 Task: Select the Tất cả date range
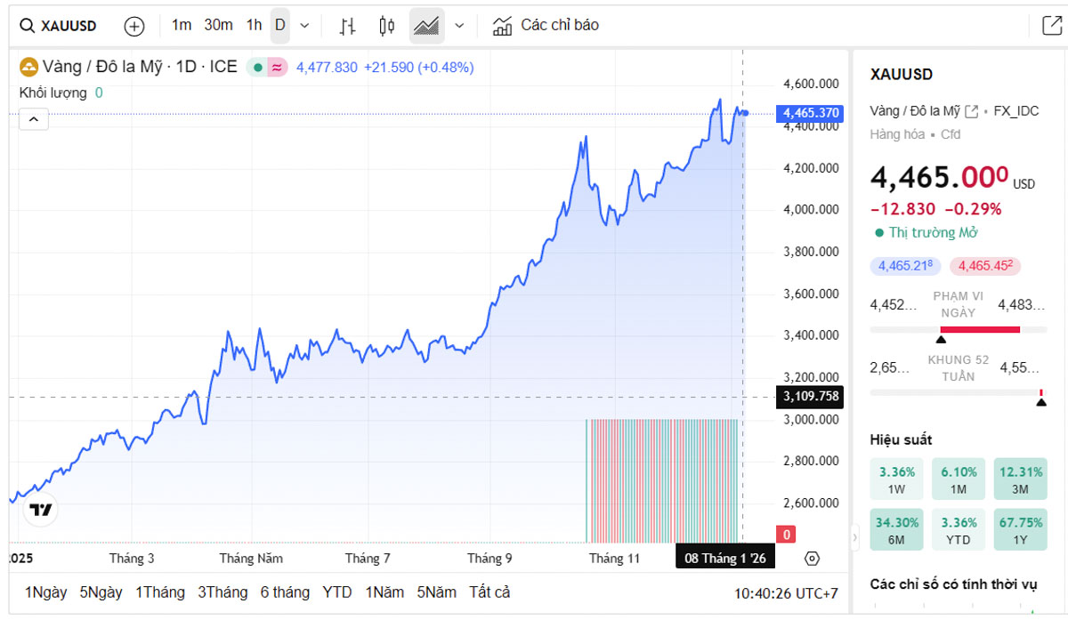489,592
